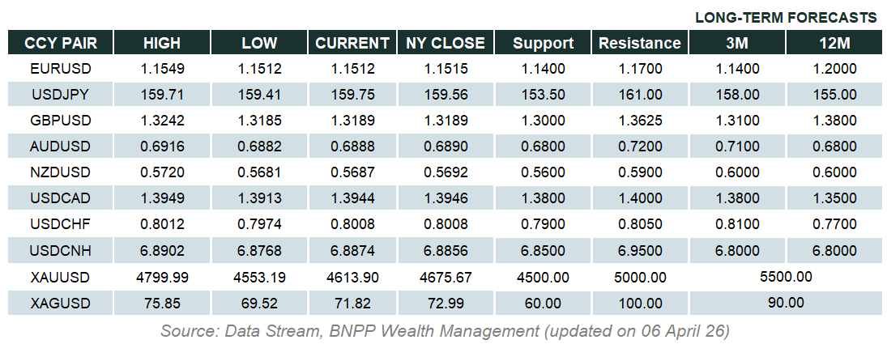Select the USDCHF row label
This screenshot has width=887, height=344.
[59, 224]
